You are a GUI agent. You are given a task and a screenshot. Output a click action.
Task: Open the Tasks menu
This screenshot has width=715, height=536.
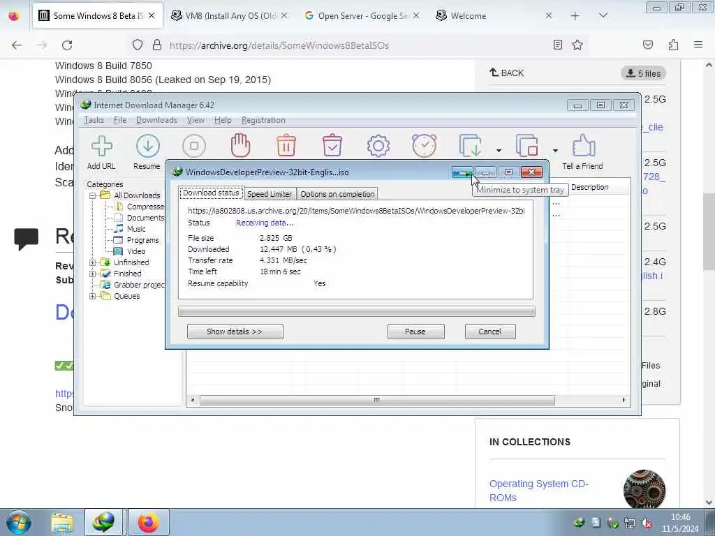coord(94,120)
